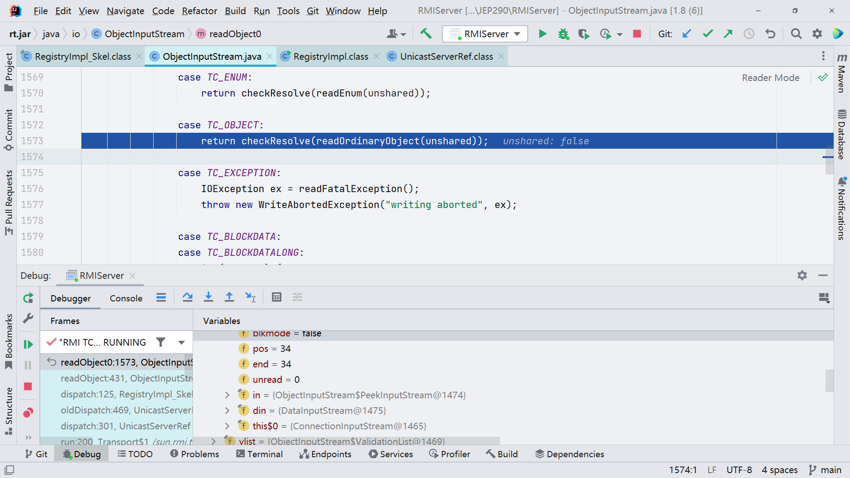This screenshot has width=850, height=478.
Task: Toggle the frames filter funnel icon
Action: [161, 342]
